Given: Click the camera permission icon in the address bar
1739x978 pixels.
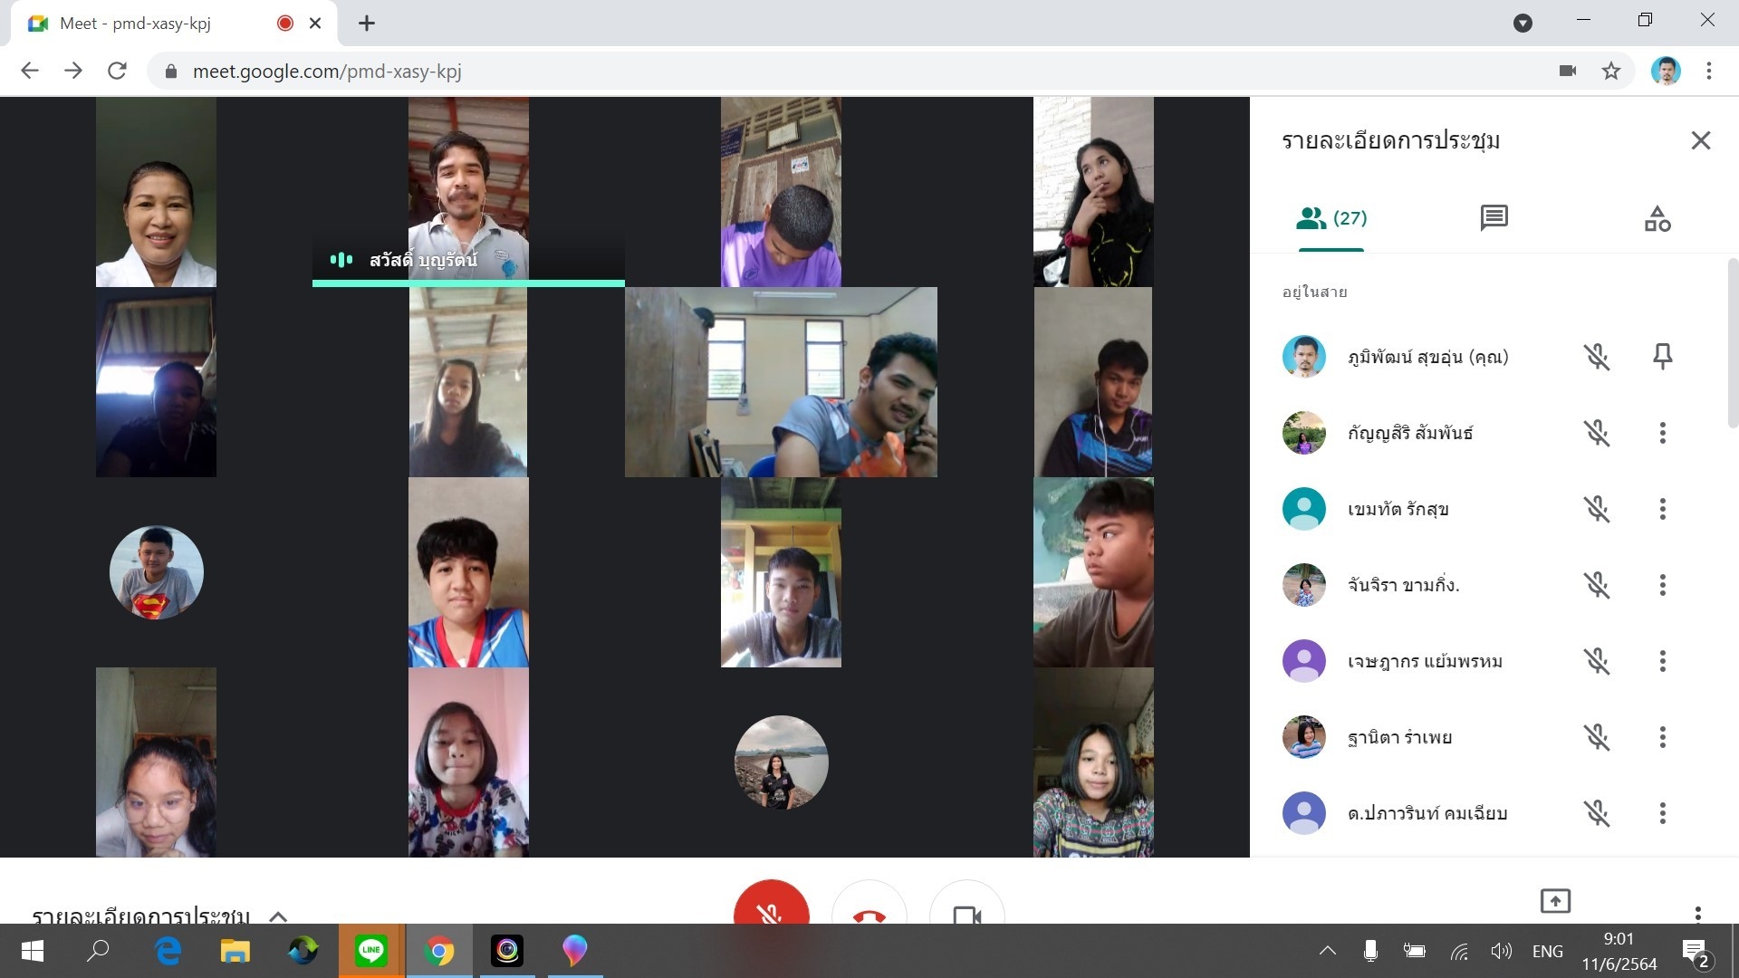Looking at the screenshot, I should (1567, 71).
